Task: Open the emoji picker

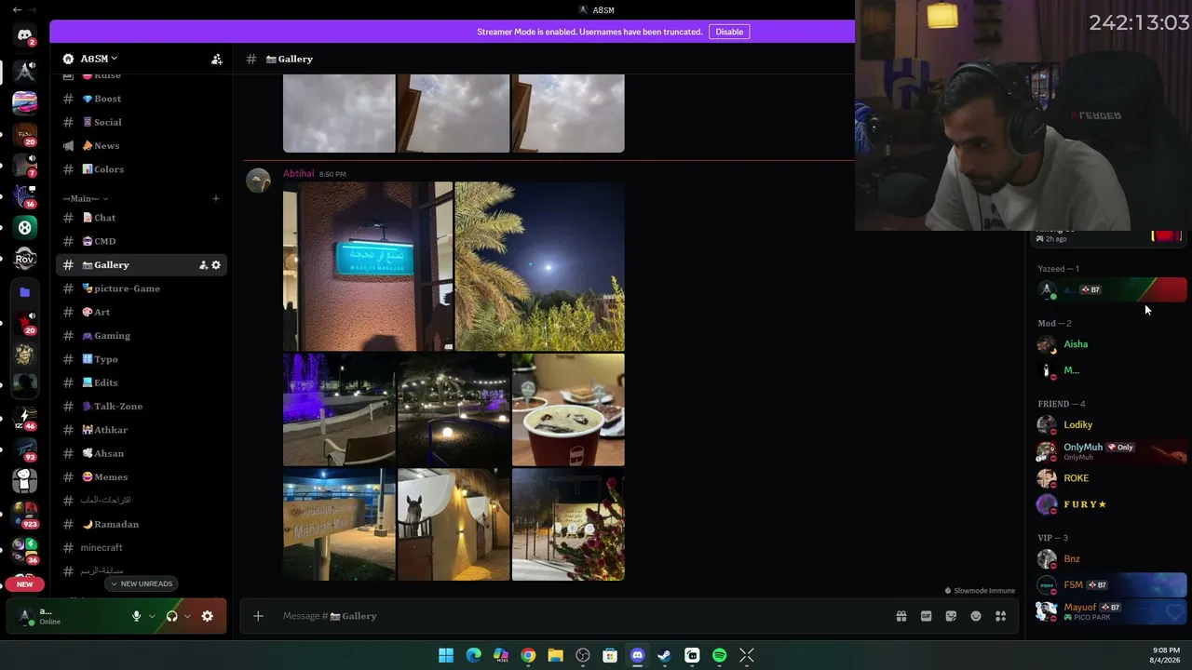Action: pos(976,616)
